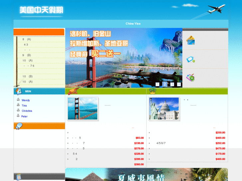The width and height of the screenshot is (242, 181).
Task: Switch banner to slide 2
Action: point(165,84)
